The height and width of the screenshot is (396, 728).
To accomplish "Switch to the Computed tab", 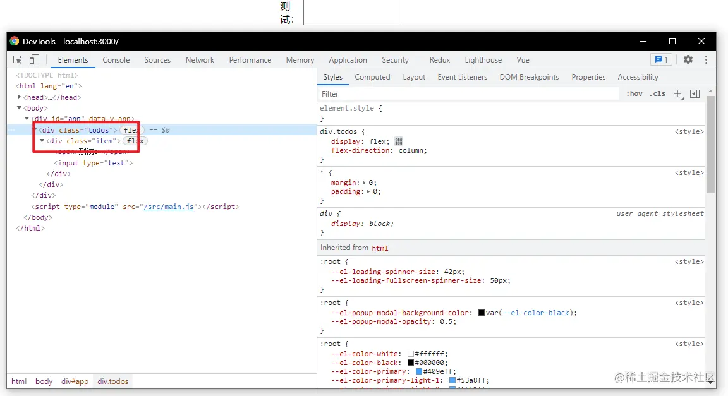I will tap(372, 76).
